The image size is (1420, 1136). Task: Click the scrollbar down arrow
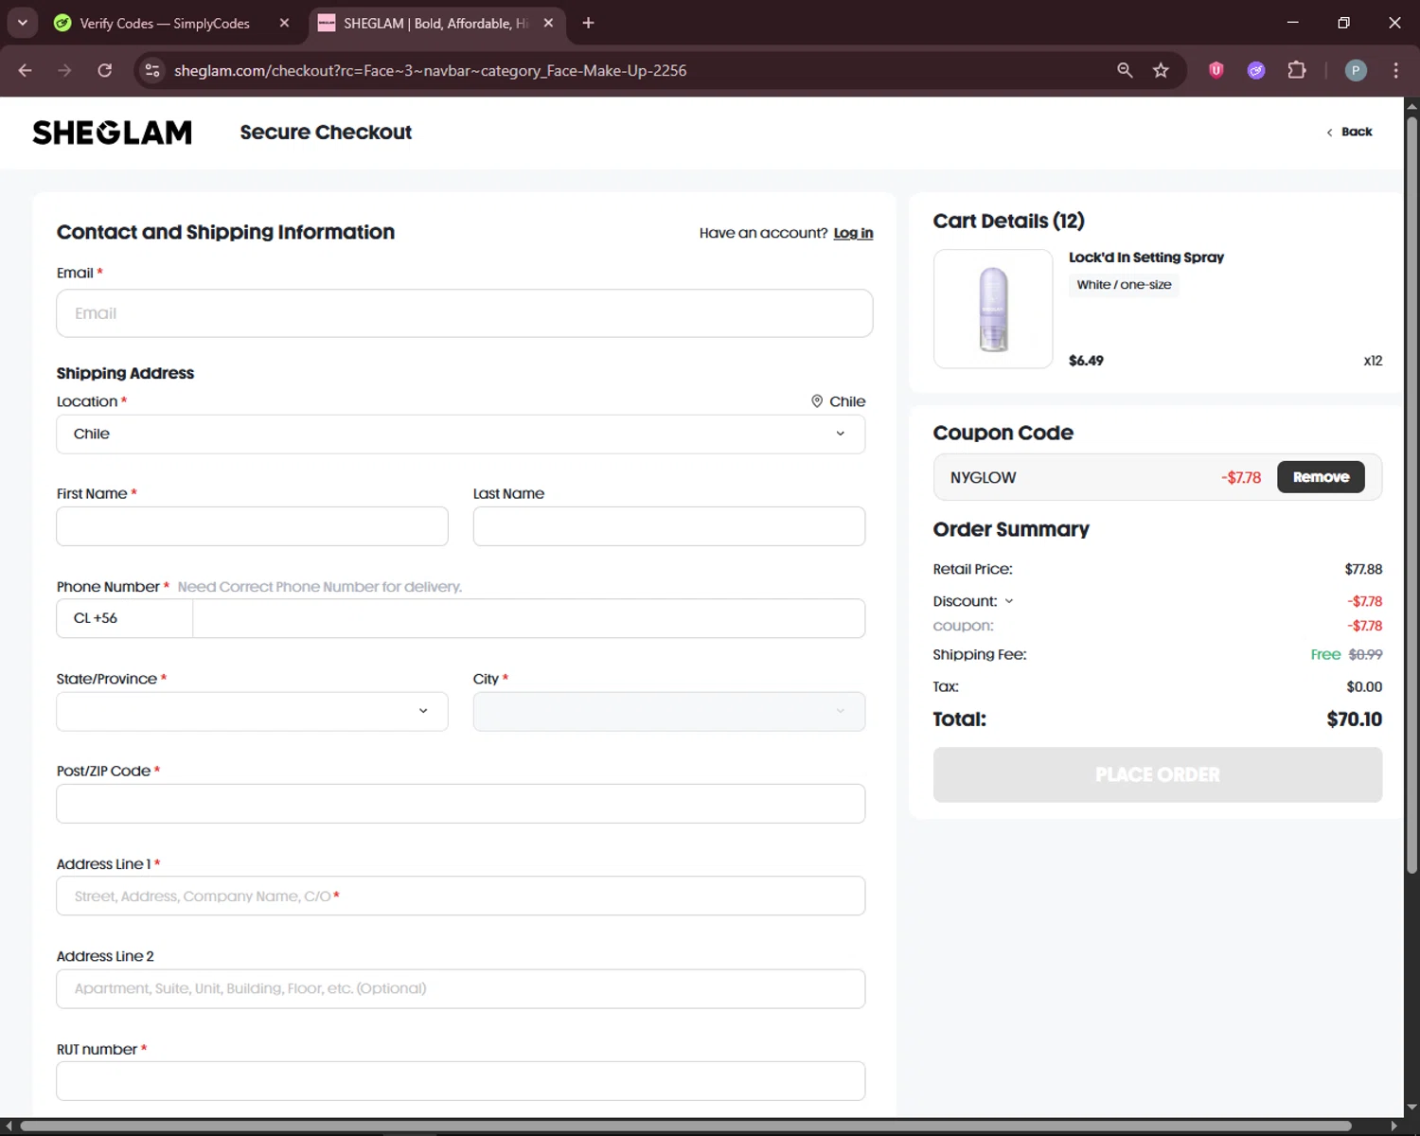click(1411, 1106)
